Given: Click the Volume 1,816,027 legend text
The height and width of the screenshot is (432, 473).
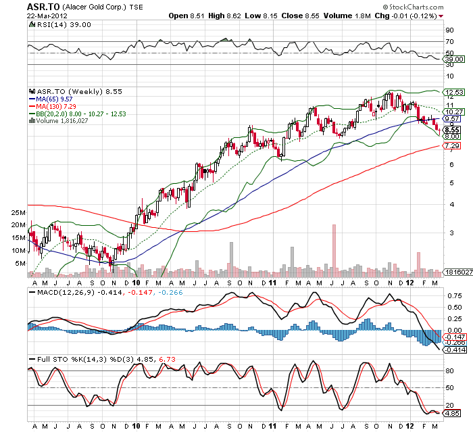Looking at the screenshot, I should [62, 121].
